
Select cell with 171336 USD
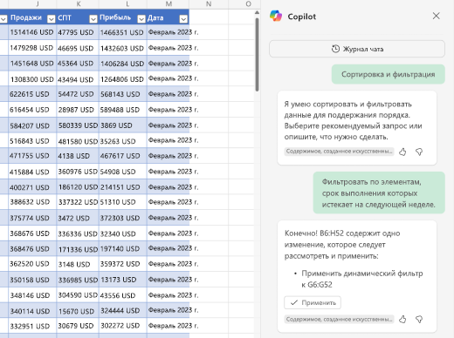tap(78, 249)
